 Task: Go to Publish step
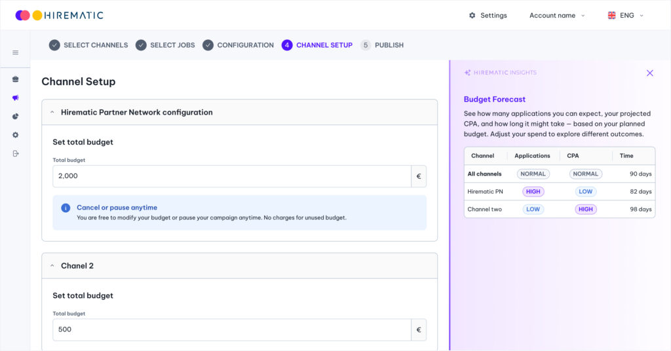[x=382, y=45]
